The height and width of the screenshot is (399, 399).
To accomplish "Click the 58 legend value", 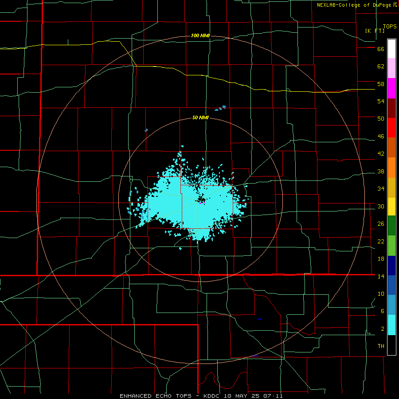I will coord(381,84).
